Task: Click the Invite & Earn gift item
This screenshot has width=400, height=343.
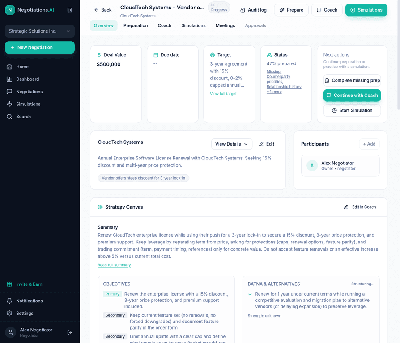Action: [x=29, y=284]
